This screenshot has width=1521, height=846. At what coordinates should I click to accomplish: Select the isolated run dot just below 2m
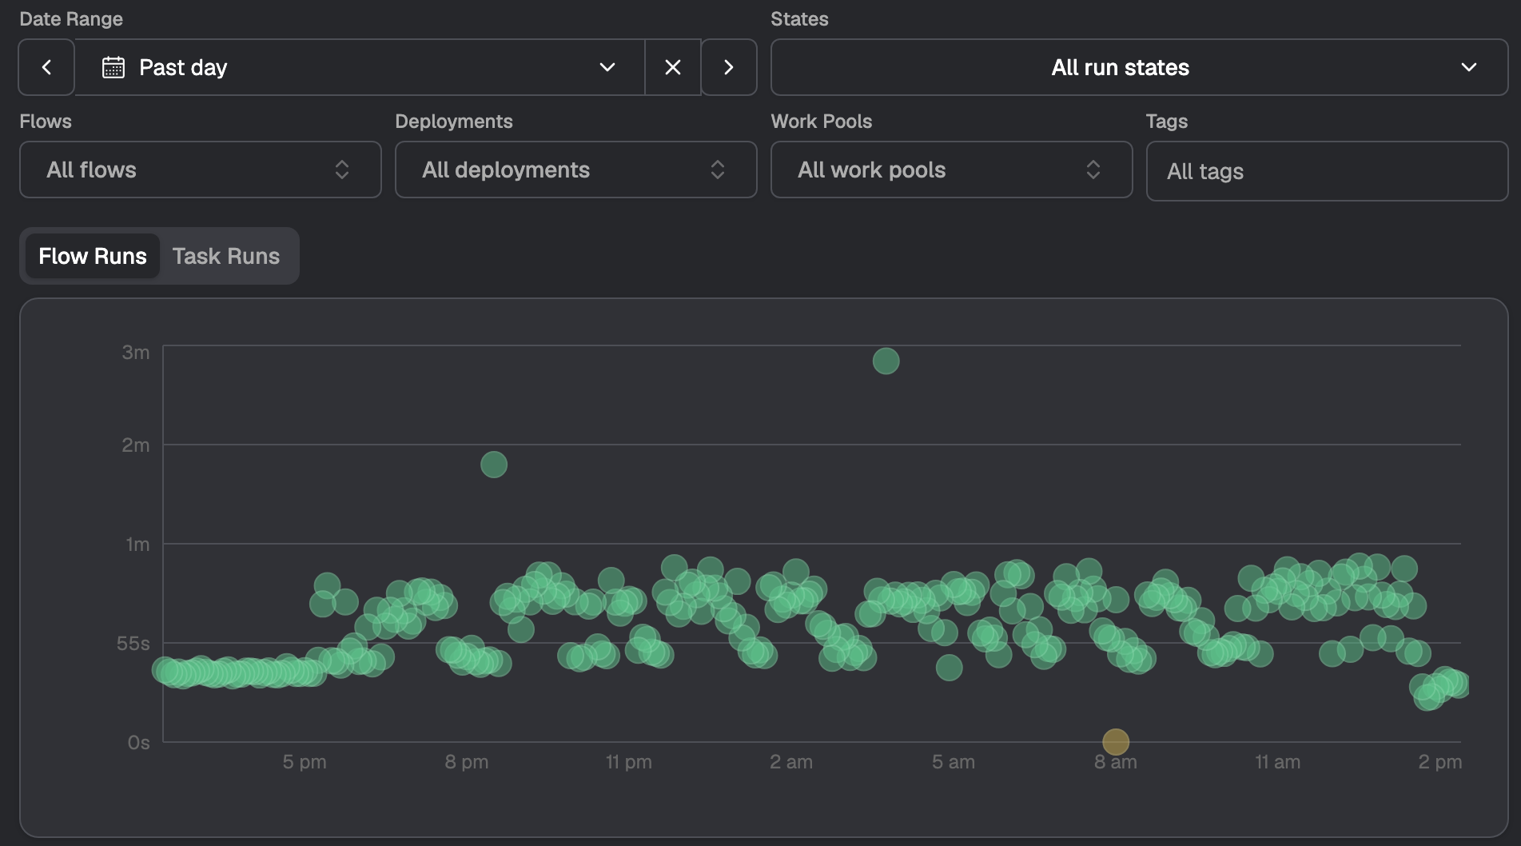[x=494, y=465]
